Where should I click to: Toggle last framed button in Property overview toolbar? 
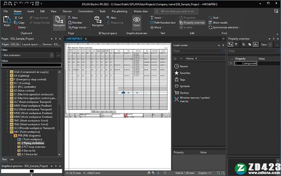click(x=256, y=44)
